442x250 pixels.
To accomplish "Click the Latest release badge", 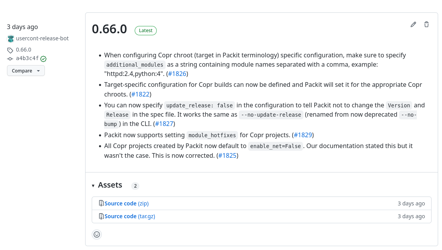I will [146, 31].
